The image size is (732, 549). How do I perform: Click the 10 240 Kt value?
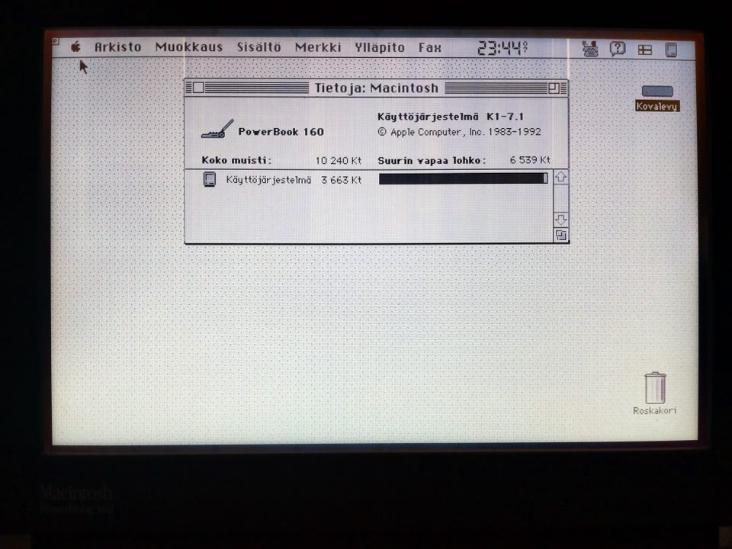pyautogui.click(x=339, y=161)
